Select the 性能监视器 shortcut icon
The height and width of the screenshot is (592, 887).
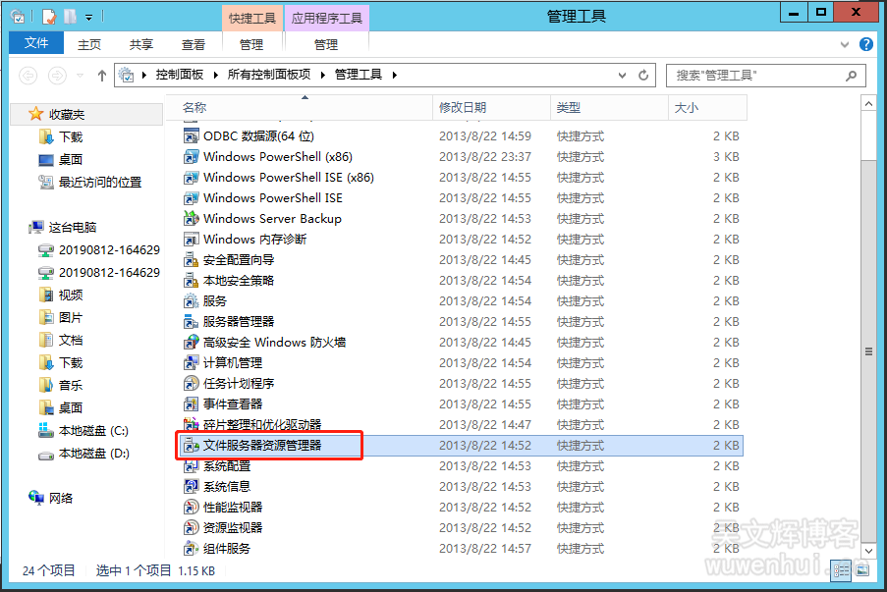pos(192,508)
